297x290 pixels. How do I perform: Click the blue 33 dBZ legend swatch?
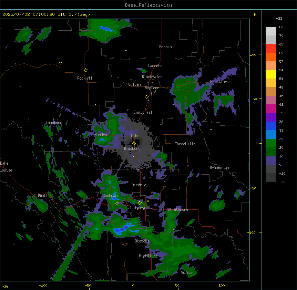[271, 126]
